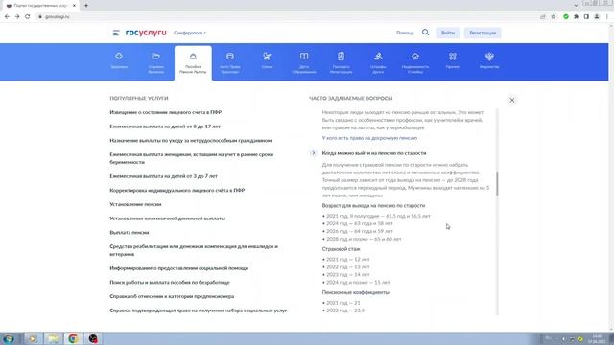Go forward in the browser
The image size is (614, 345).
(17, 17)
